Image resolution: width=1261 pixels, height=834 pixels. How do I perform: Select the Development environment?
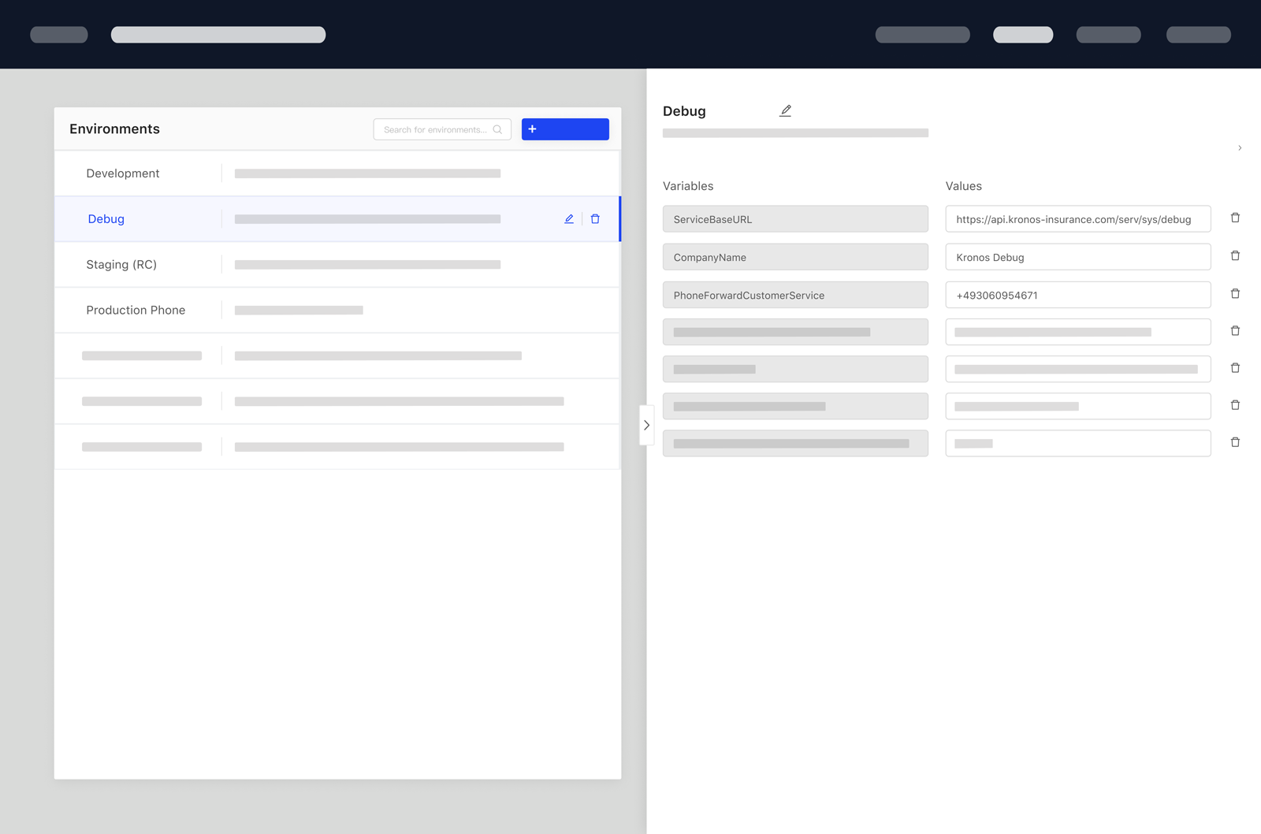pos(337,173)
